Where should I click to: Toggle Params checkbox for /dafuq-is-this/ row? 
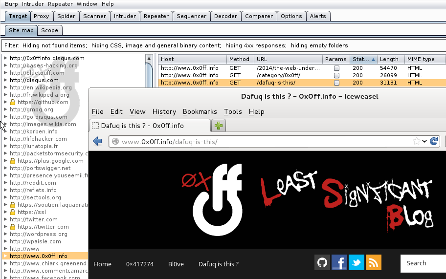tap(336, 83)
